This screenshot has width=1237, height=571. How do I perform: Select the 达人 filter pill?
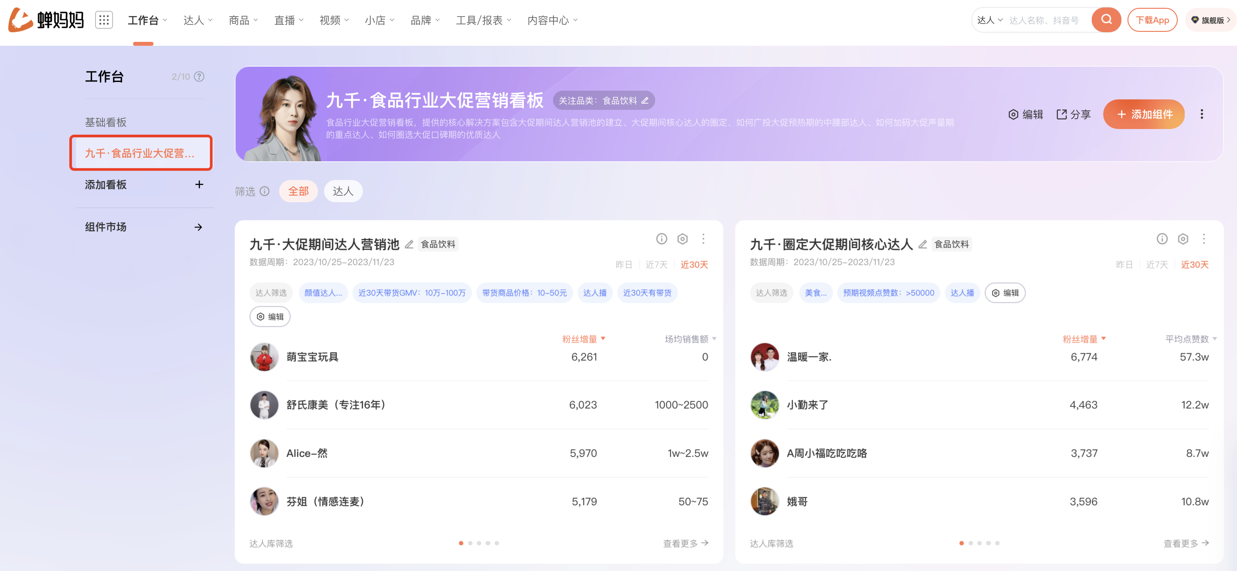pos(343,191)
